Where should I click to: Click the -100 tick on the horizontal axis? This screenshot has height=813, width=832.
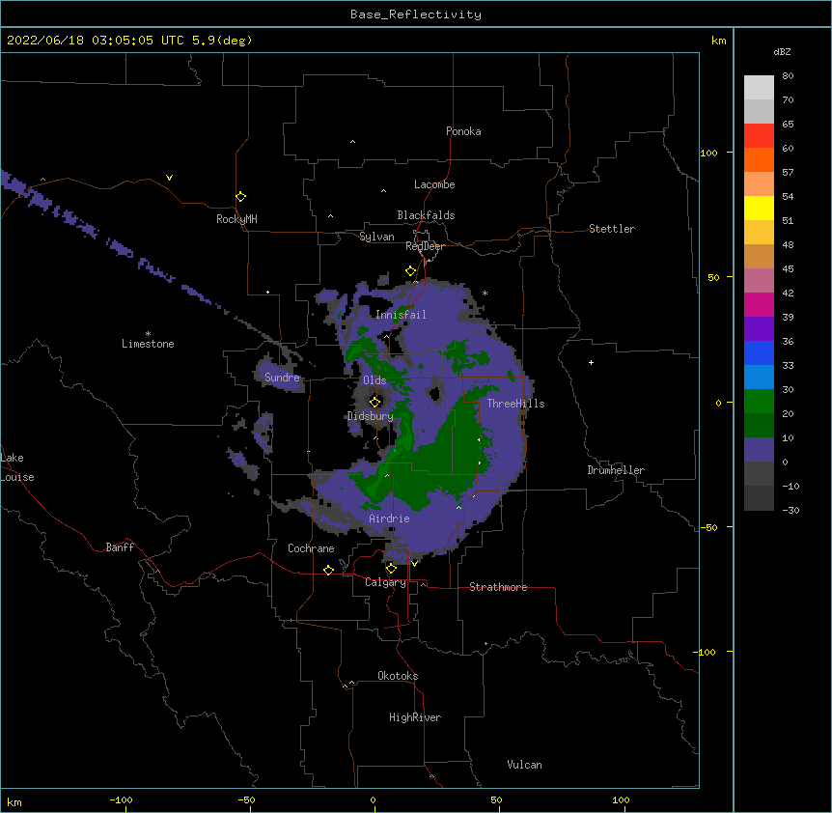(x=121, y=800)
